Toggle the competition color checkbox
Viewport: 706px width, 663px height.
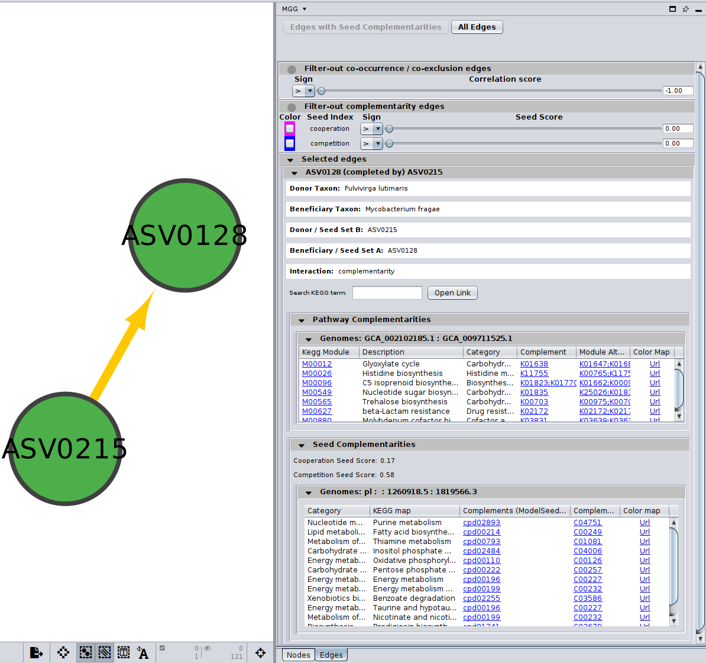click(x=290, y=143)
